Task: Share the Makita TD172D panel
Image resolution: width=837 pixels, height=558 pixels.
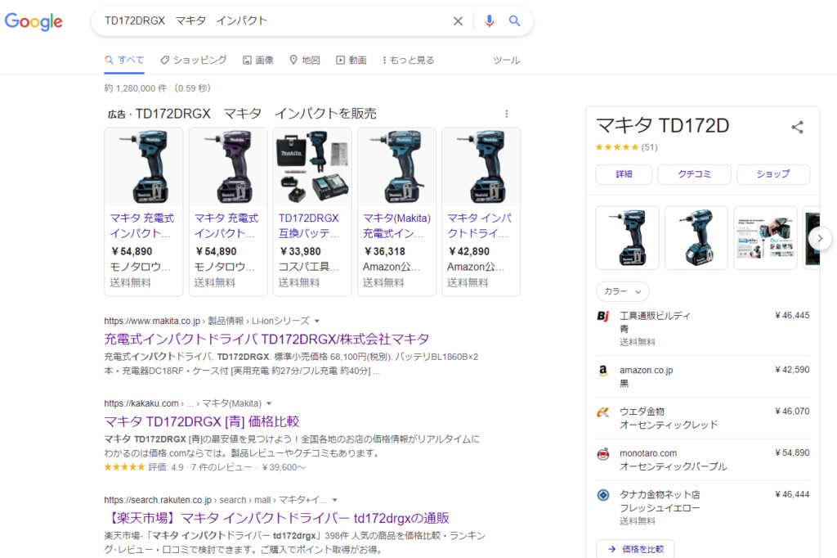Action: [x=797, y=127]
